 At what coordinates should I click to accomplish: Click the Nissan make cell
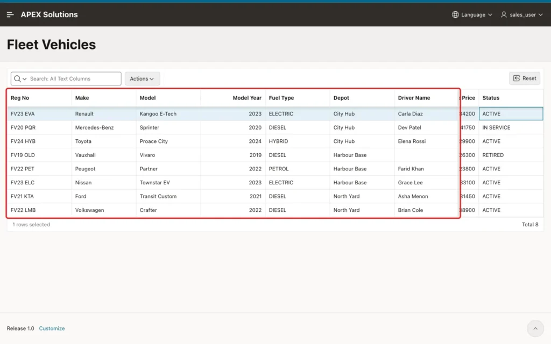click(104, 183)
